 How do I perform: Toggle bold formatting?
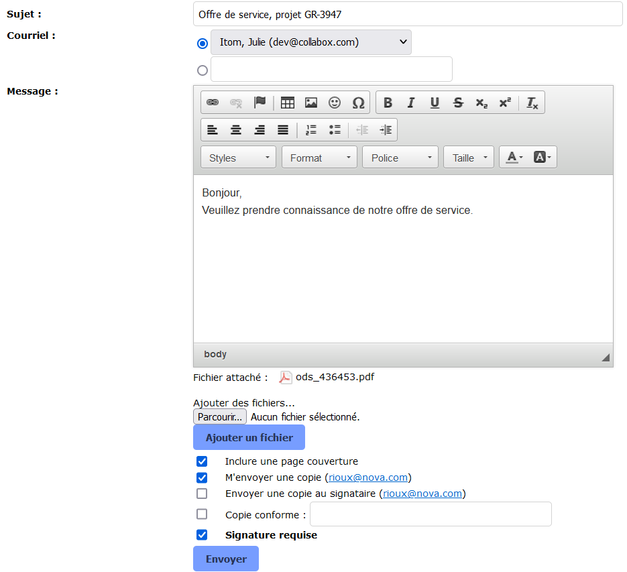pyautogui.click(x=388, y=103)
